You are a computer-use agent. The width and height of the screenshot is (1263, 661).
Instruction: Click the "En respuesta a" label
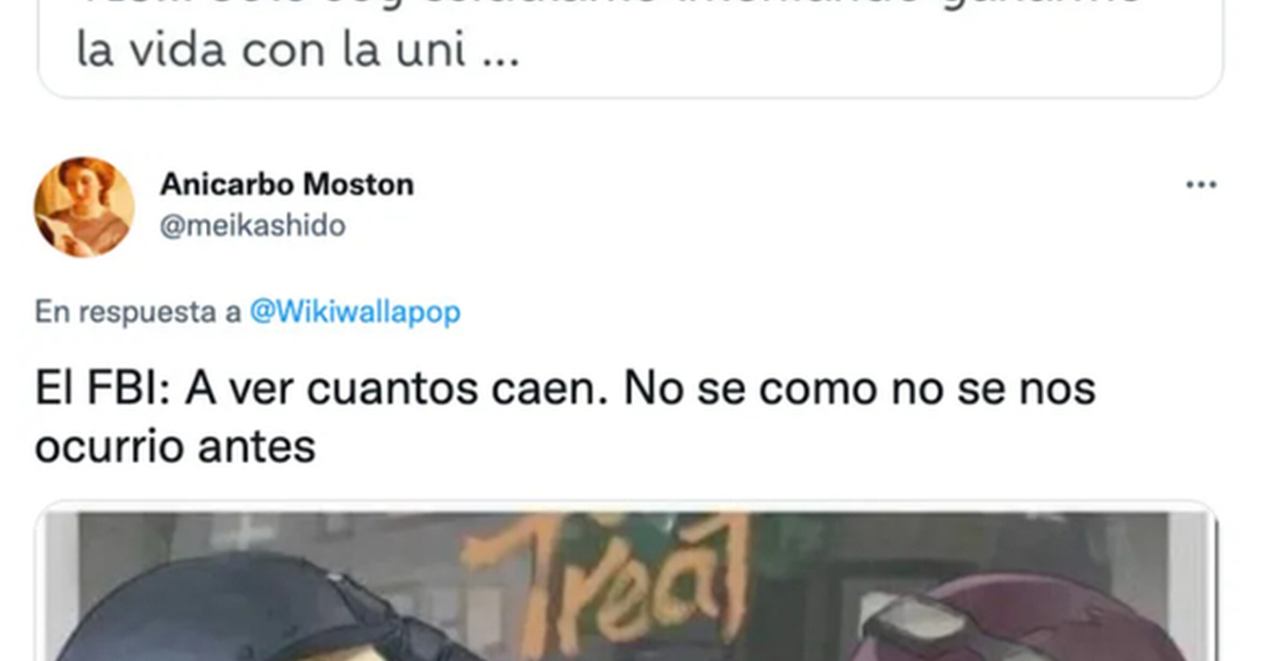pyautogui.click(x=138, y=312)
